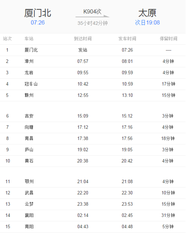187x233 pixels.
Task: Click the 到达时间 column header
Action: pos(83,39)
